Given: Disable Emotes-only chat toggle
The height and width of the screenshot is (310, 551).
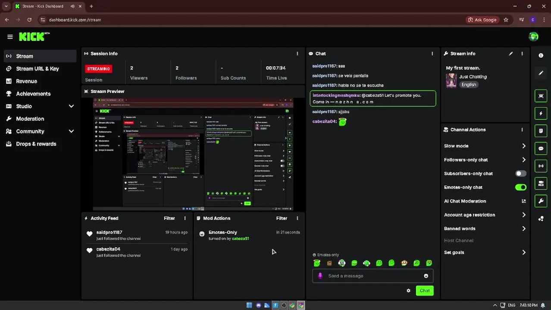Looking at the screenshot, I should point(521,187).
